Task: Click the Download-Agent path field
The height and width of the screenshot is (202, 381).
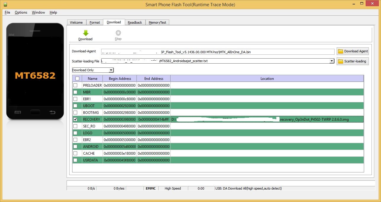Action: pos(218,52)
